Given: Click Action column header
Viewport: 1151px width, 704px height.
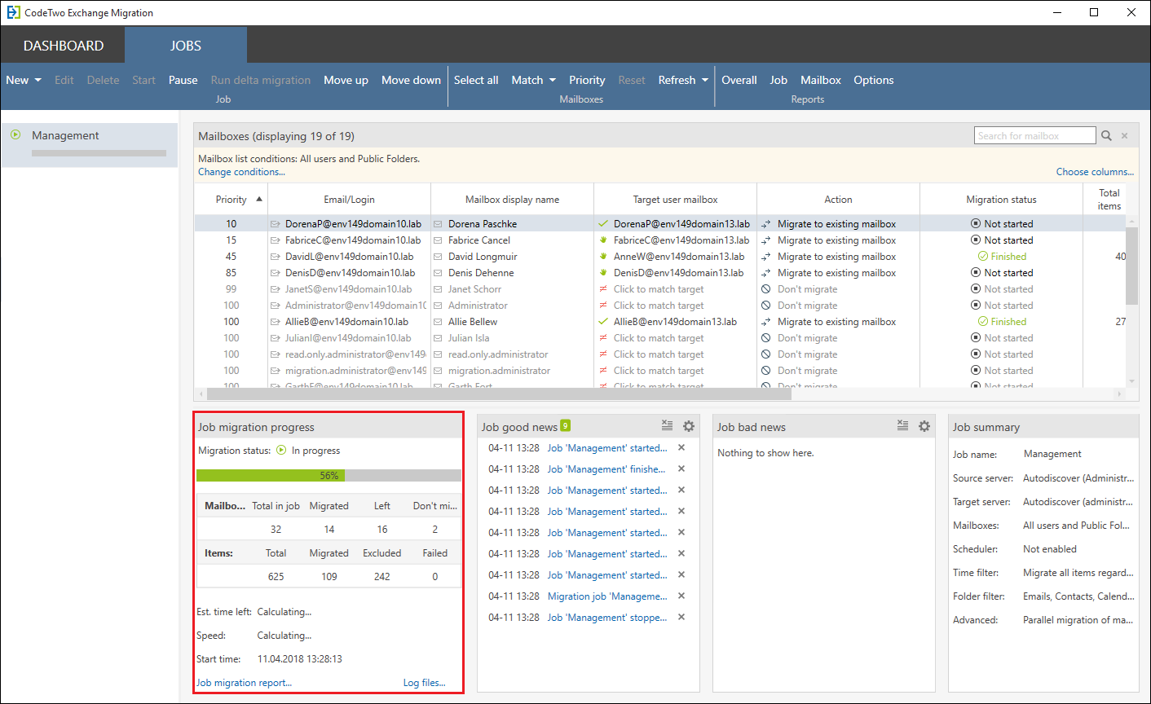Looking at the screenshot, I should (x=838, y=200).
